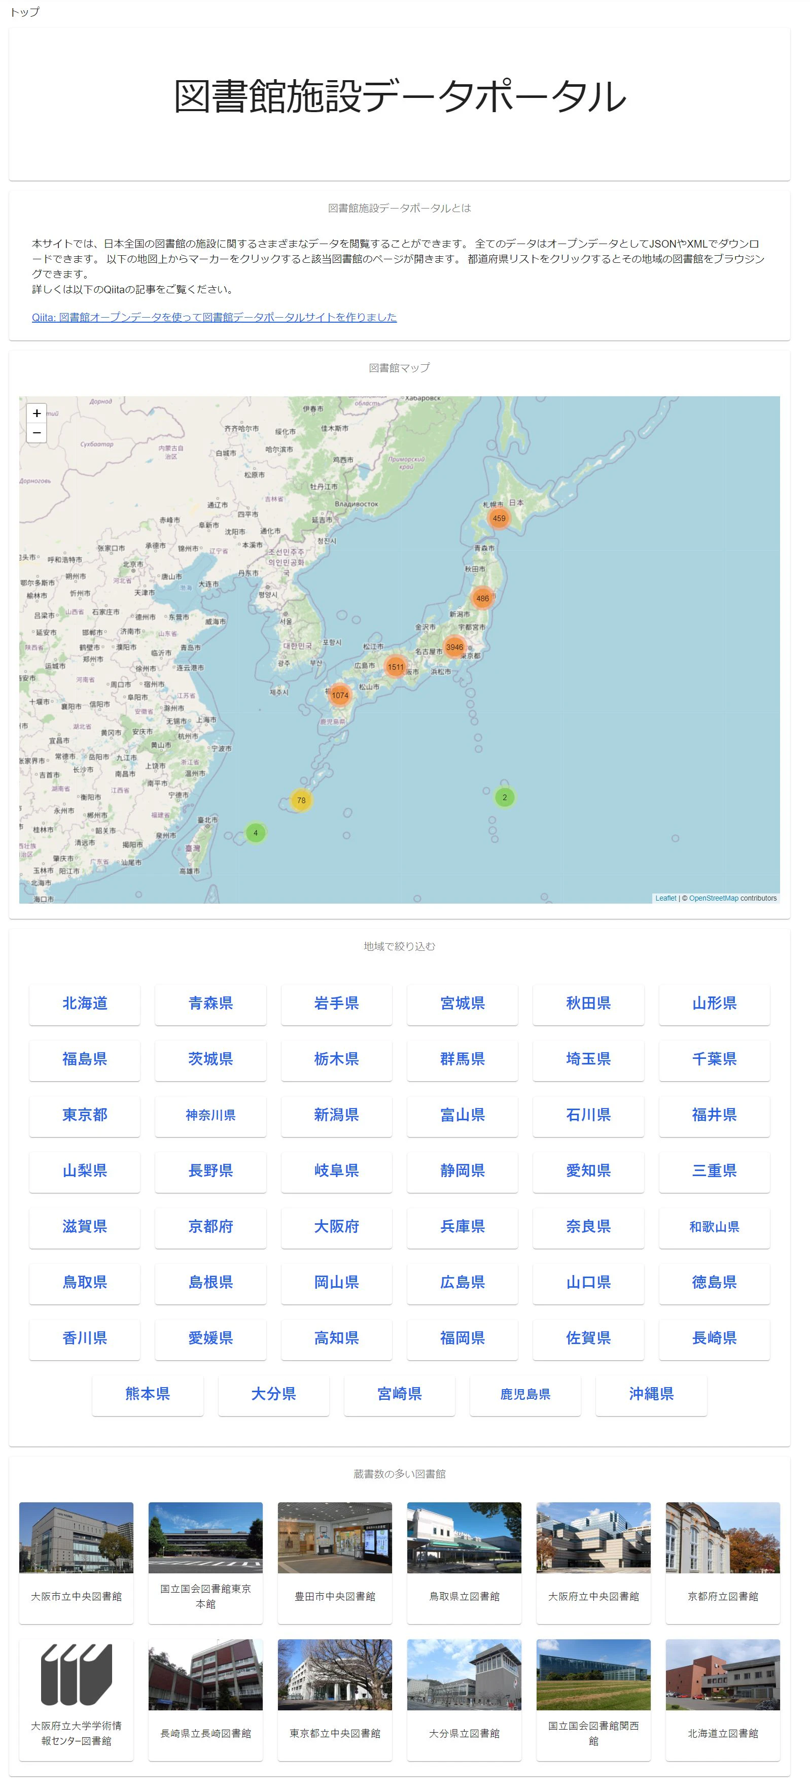Click the 78 cluster marker near Okinawa
Image resolution: width=810 pixels, height=1789 pixels.
[301, 800]
